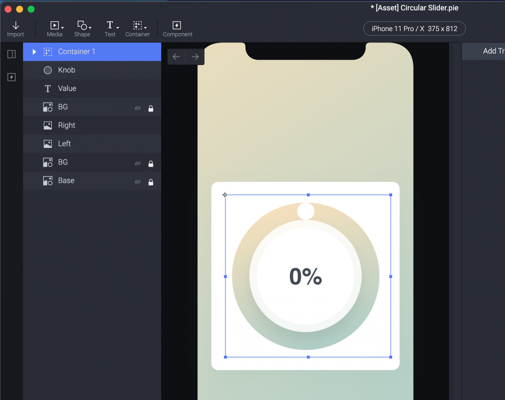The image size is (505, 400).
Task: Open the Container tool
Action: (138, 29)
